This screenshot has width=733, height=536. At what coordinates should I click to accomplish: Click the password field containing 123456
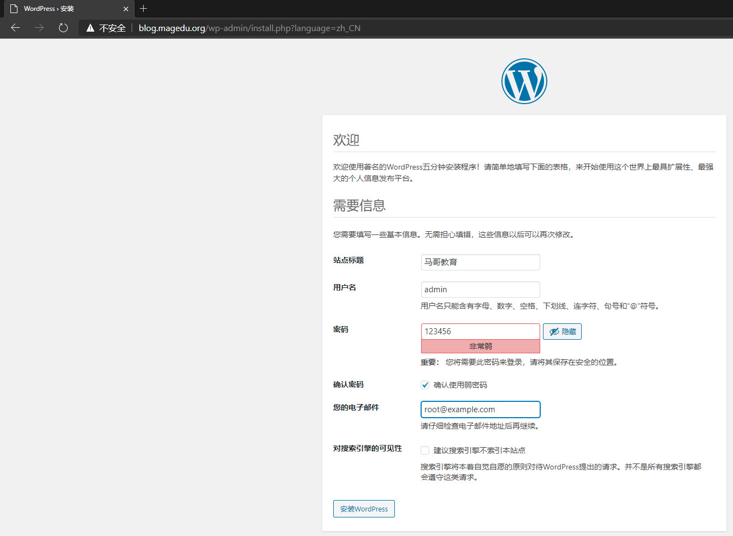(481, 332)
